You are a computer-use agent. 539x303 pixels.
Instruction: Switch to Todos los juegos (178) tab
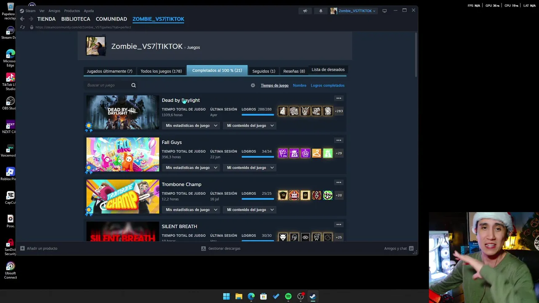tap(161, 71)
